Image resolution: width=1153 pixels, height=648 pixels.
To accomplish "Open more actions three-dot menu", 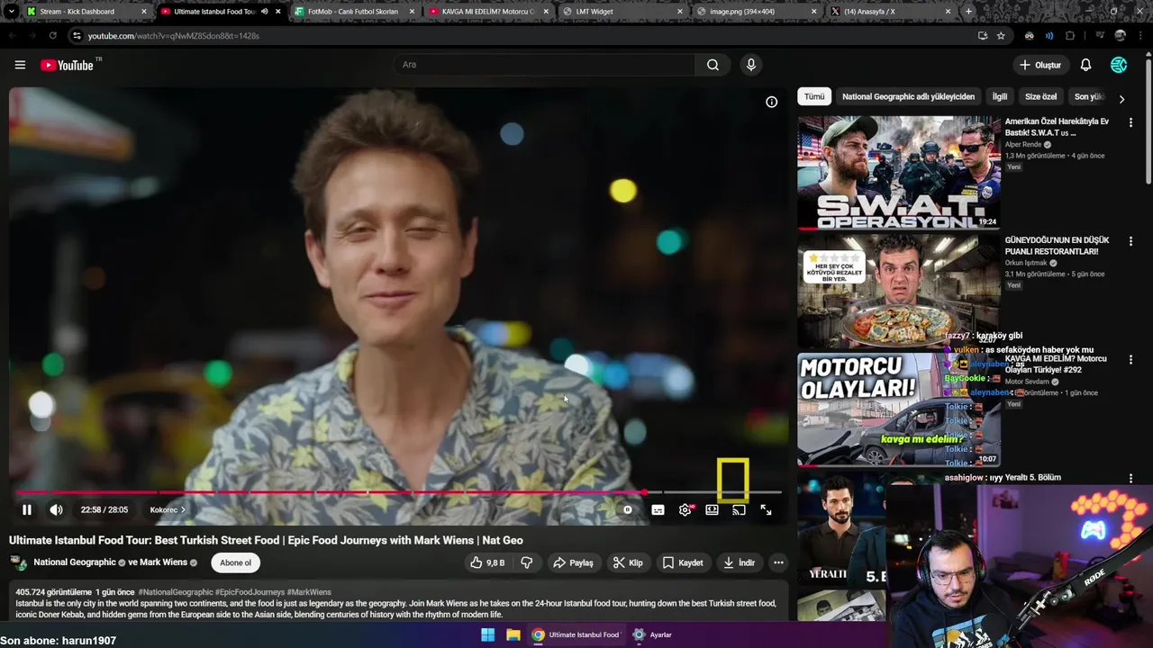I will [778, 562].
